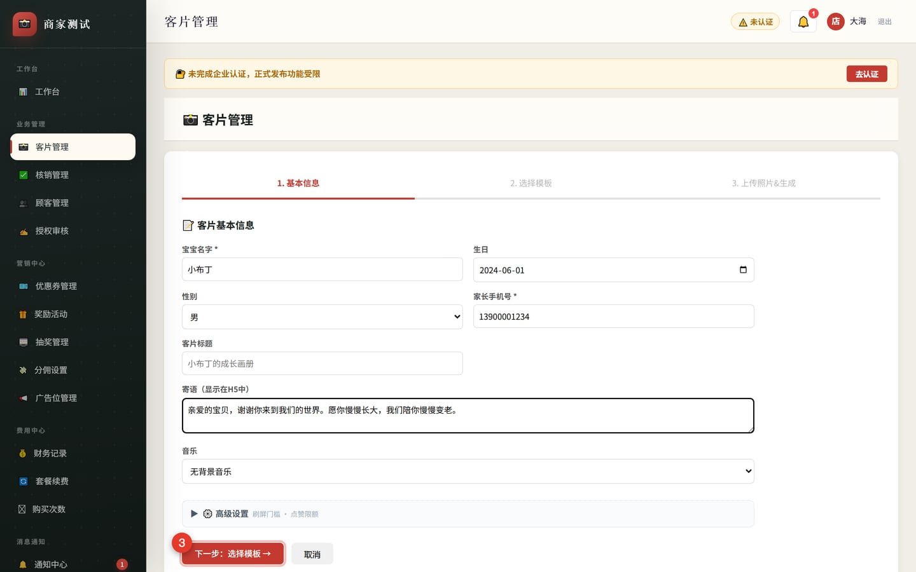This screenshot has height=572, width=916.
Task: Click the 分佣设置 sidebar icon
Action: (23, 371)
